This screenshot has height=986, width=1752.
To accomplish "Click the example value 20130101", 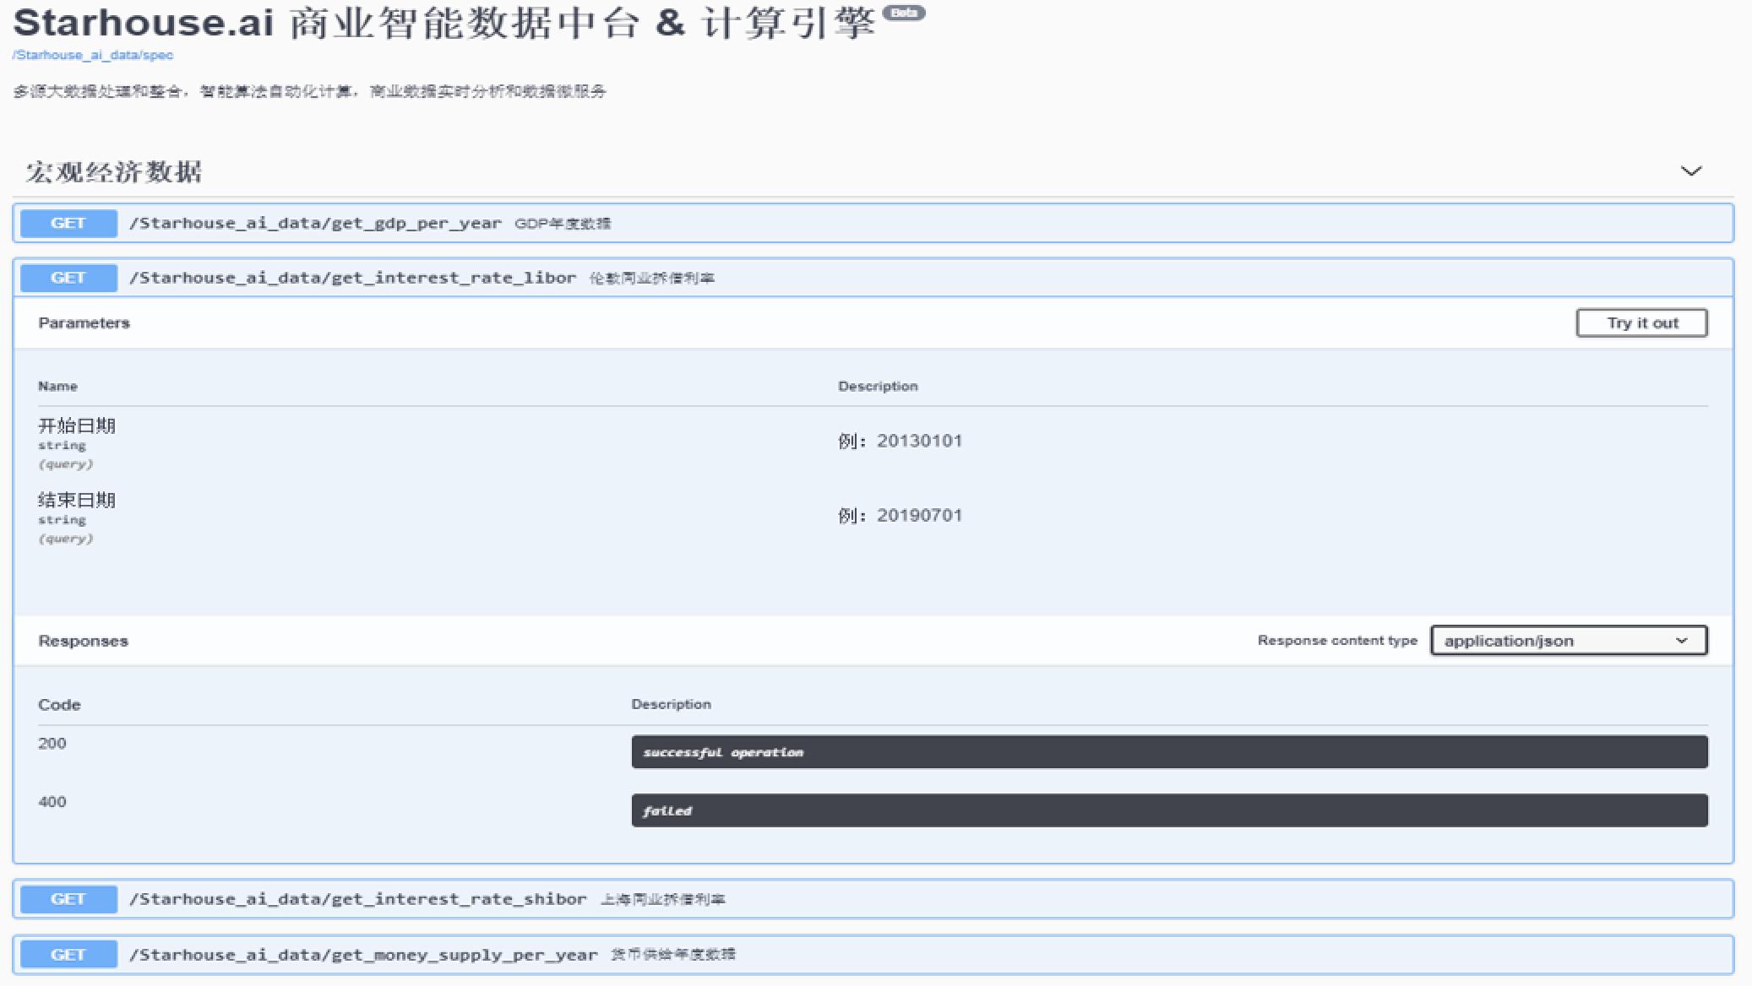I will 919,441.
